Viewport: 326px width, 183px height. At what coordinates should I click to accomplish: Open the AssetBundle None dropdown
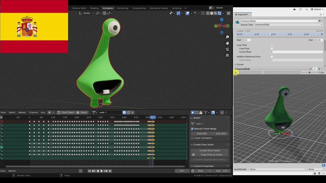[x=278, y=169]
